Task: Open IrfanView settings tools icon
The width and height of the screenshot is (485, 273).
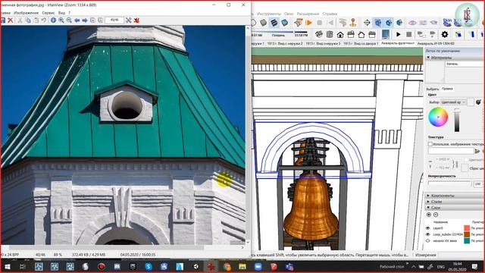Action: pos(128,20)
